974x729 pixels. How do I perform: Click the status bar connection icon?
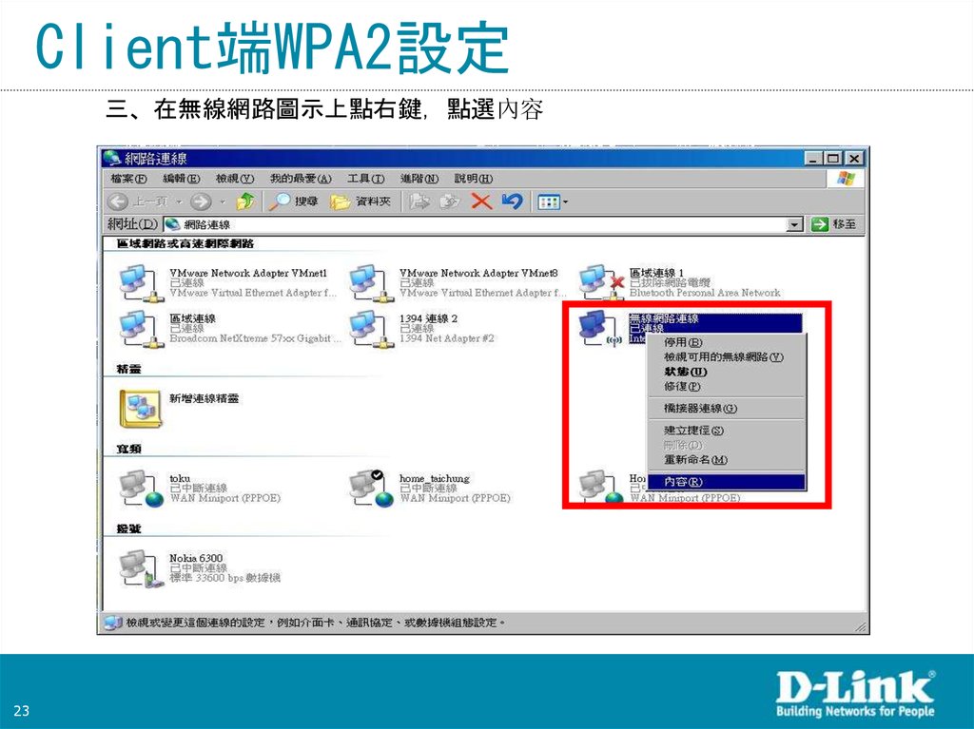tap(113, 623)
